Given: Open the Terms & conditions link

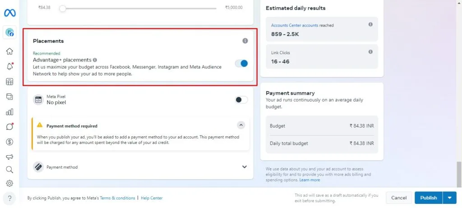Looking at the screenshot, I should 117,198.
